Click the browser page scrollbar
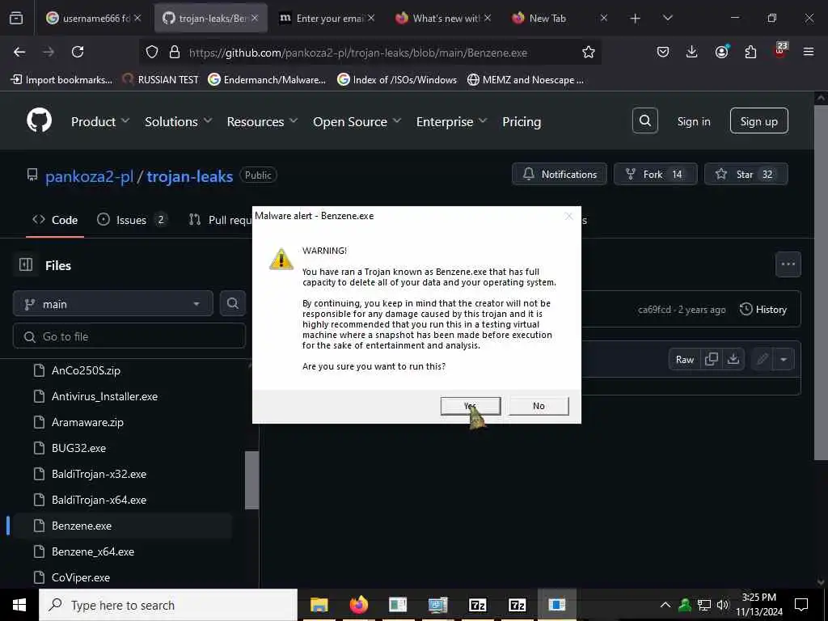828x621 pixels. click(x=822, y=282)
